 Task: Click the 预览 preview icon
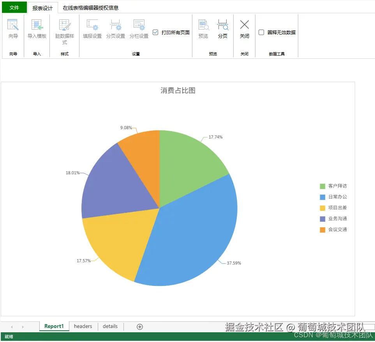pyautogui.click(x=204, y=25)
